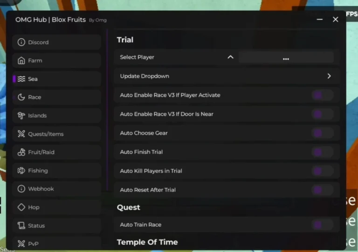Open the Select Player value box
The width and height of the screenshot is (358, 252).
coord(286,57)
